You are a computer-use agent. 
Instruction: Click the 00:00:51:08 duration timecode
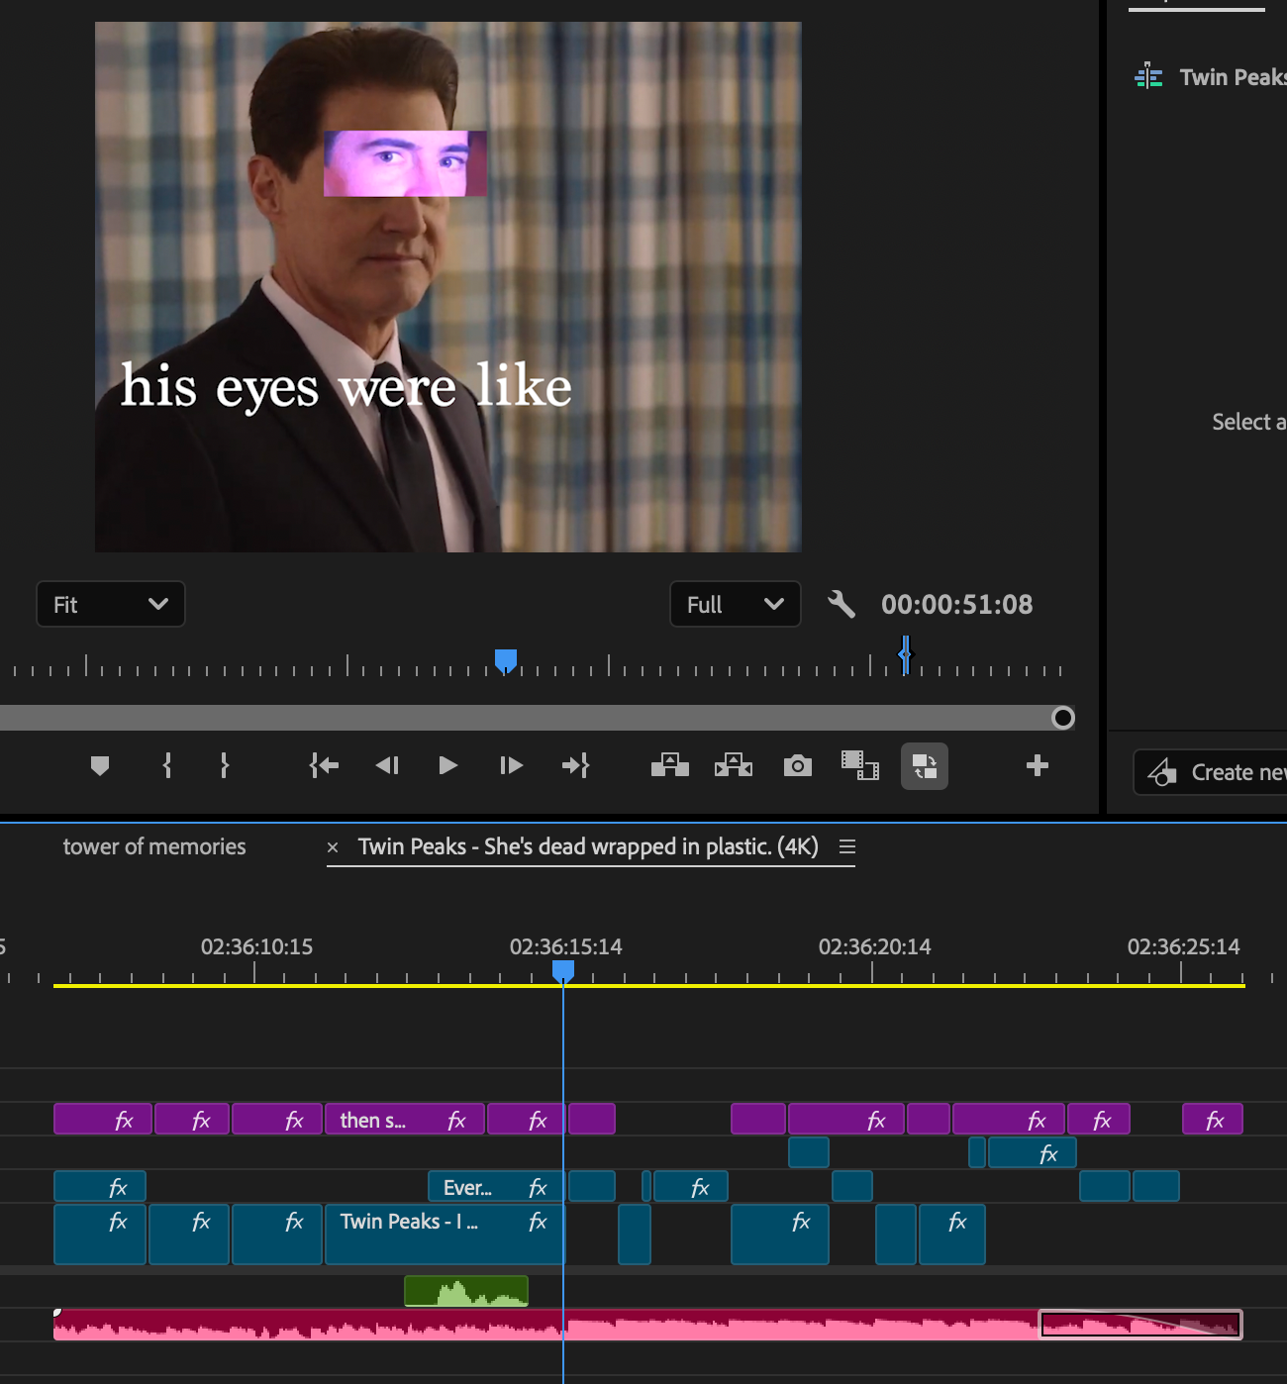[957, 604]
